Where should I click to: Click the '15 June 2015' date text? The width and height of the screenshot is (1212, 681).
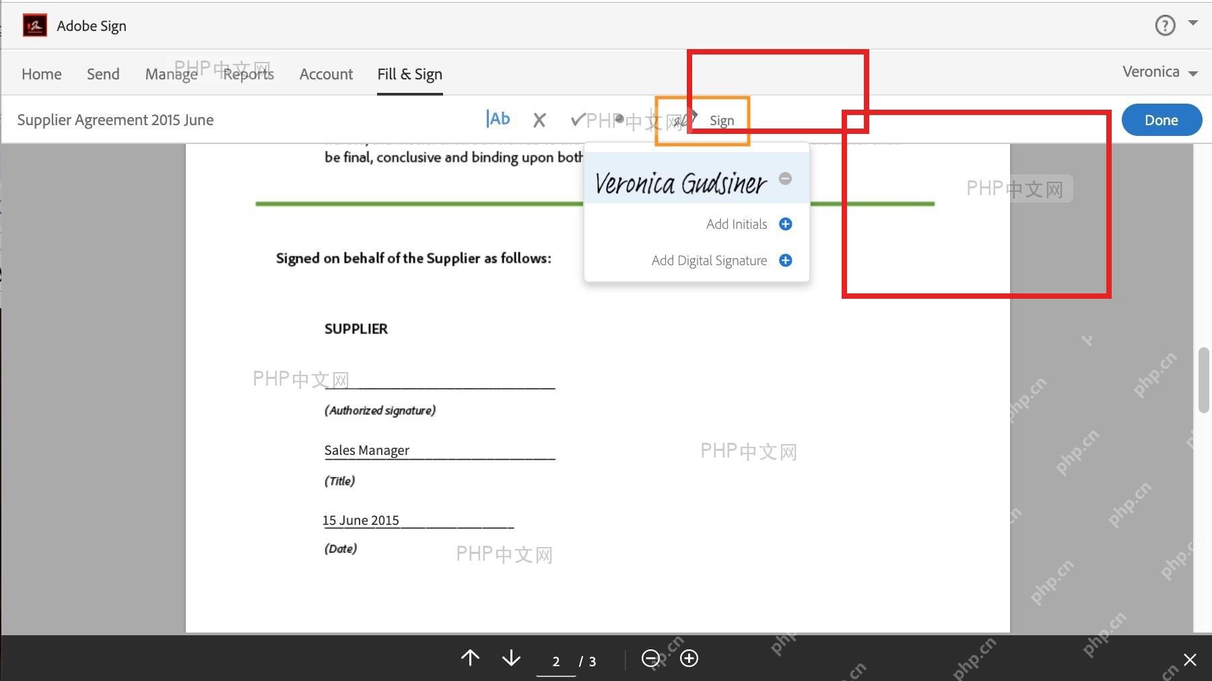tap(361, 520)
